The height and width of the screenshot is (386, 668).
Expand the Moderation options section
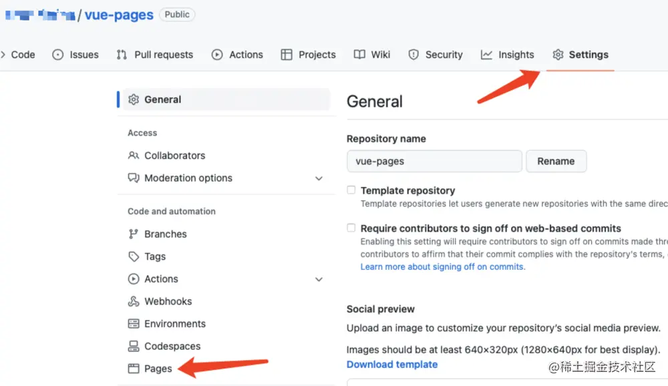319,178
